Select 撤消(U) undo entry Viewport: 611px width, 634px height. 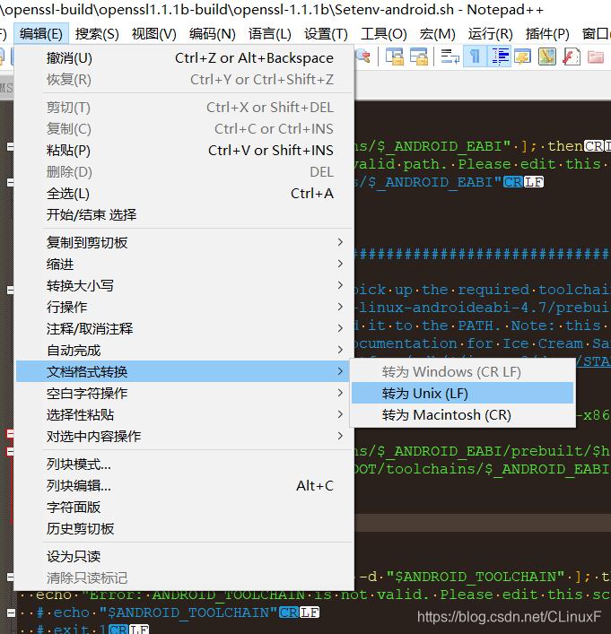(x=183, y=58)
